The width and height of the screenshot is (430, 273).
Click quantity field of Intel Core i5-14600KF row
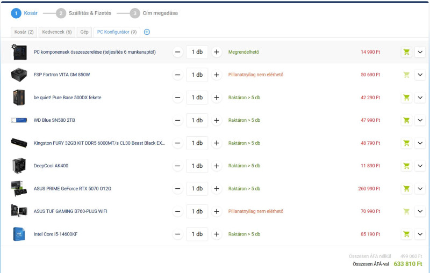(197, 234)
